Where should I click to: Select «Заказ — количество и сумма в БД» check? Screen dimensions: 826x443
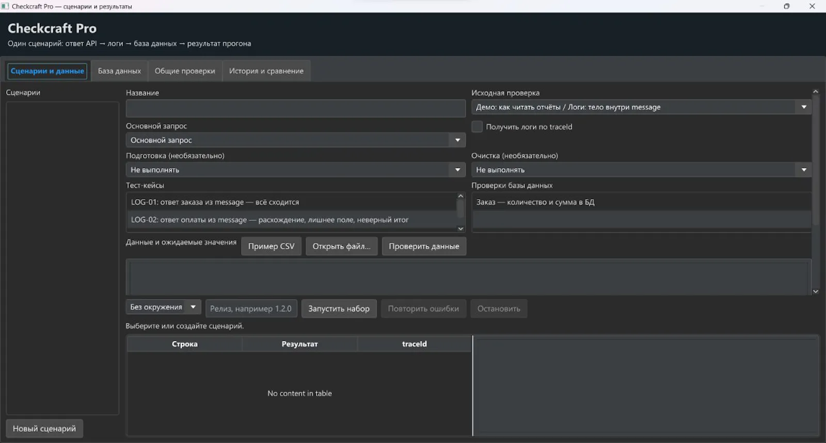(x=641, y=202)
